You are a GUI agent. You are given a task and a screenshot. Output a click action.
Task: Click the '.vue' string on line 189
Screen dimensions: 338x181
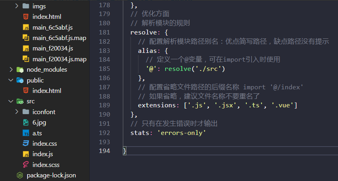coord(283,105)
